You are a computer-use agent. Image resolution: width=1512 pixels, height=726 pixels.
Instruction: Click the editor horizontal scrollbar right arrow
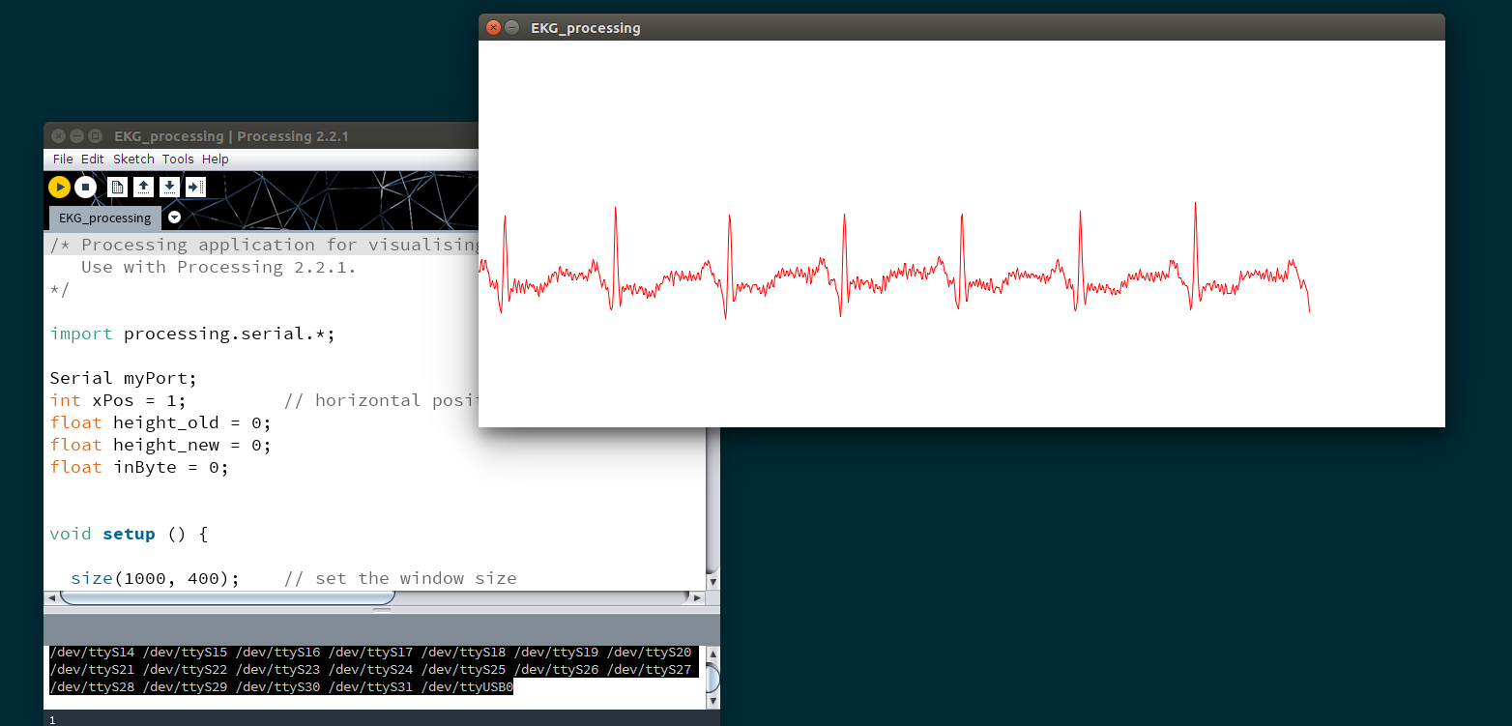click(x=695, y=598)
